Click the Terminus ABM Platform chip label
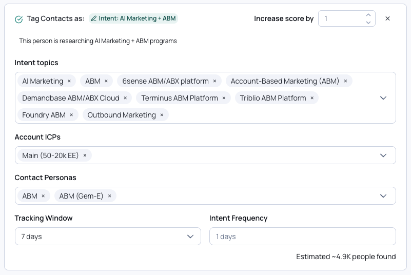411x275 pixels. (x=180, y=98)
